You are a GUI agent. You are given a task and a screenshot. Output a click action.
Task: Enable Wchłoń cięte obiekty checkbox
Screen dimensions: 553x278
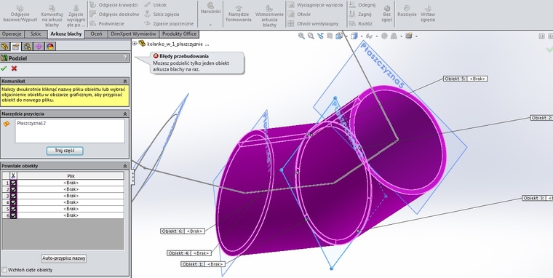coord(4,270)
